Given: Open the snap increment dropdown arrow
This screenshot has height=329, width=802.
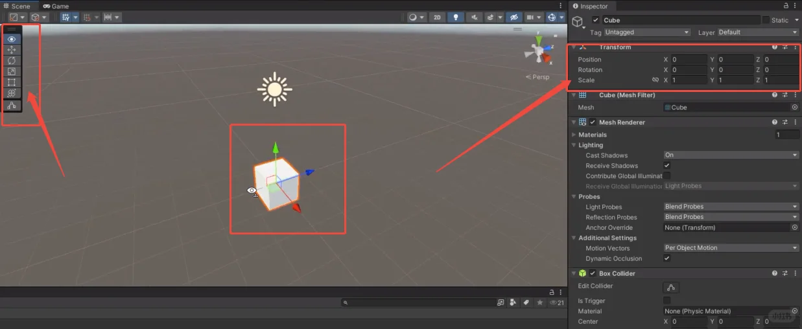Looking at the screenshot, I should coord(117,17).
